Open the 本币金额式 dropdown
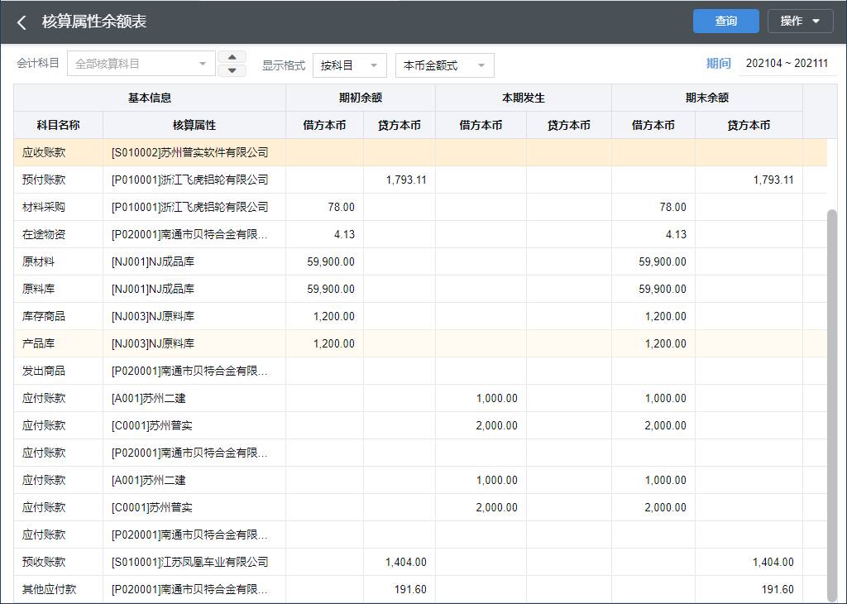 tap(444, 65)
